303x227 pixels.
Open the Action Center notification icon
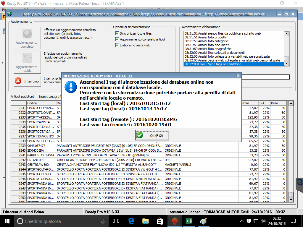293,221
